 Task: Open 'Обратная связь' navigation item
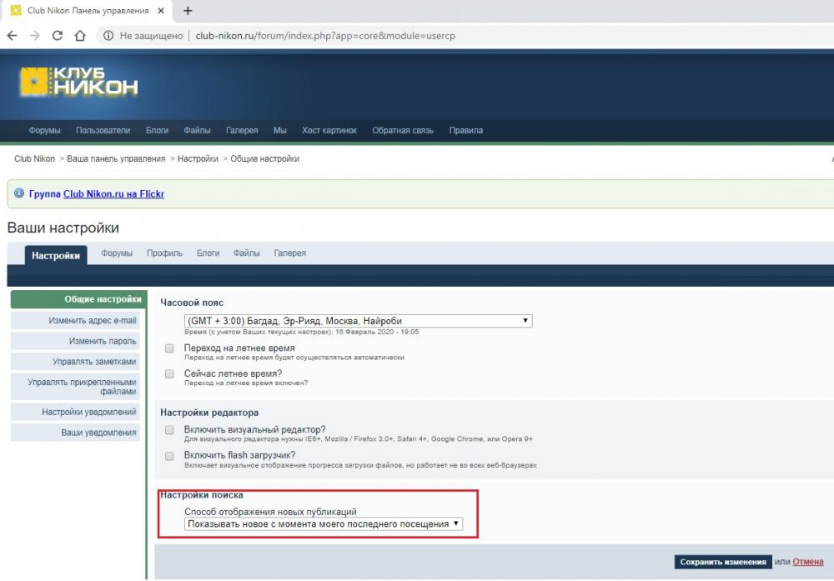coord(403,130)
